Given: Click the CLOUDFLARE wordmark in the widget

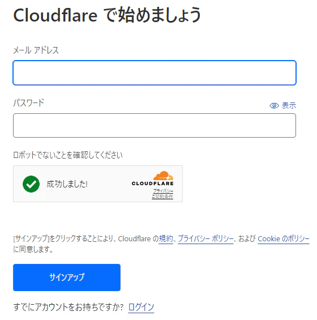Looking at the screenshot, I should pos(153,184).
